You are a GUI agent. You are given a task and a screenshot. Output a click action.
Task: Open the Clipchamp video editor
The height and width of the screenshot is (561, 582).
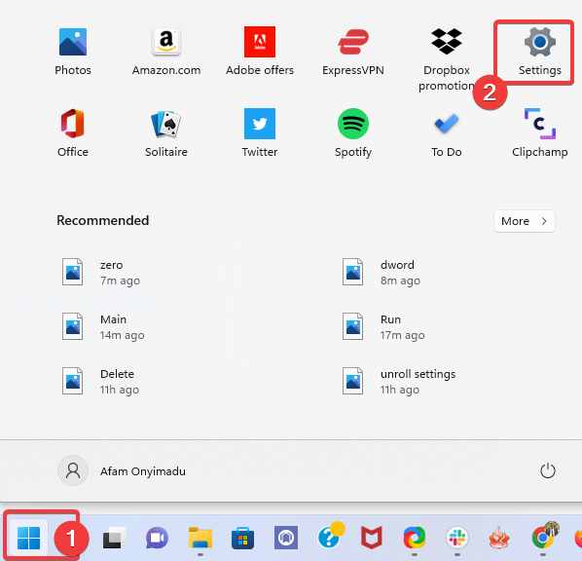[540, 133]
